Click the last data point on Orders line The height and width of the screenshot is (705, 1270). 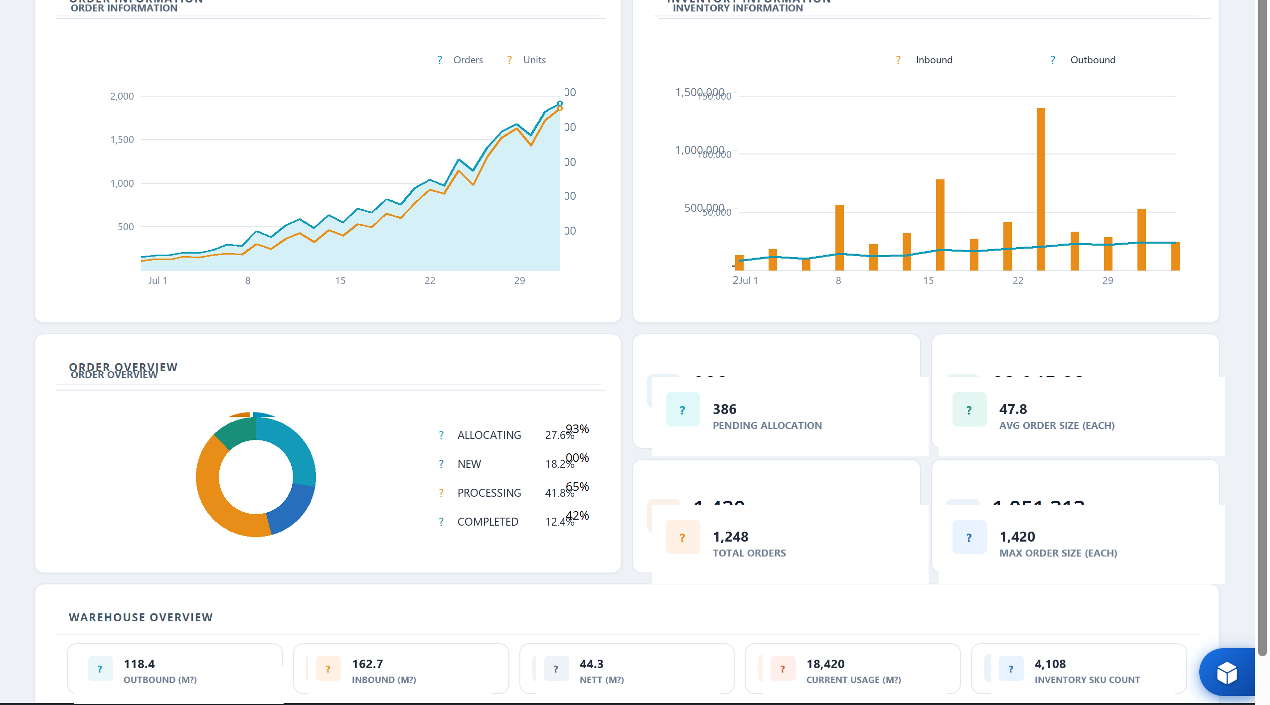pyautogui.click(x=560, y=104)
